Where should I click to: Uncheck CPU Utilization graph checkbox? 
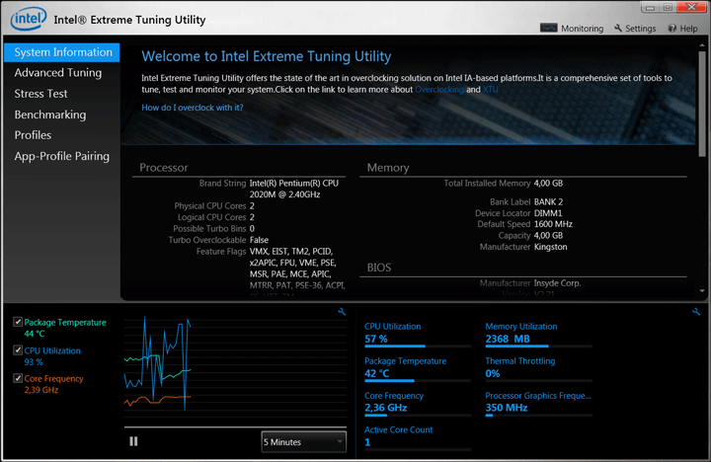pos(18,350)
